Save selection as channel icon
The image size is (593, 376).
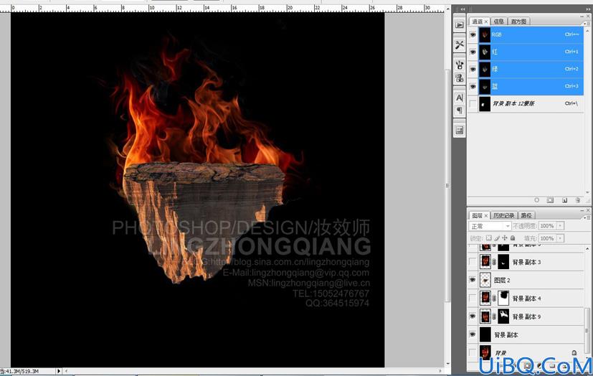550,200
